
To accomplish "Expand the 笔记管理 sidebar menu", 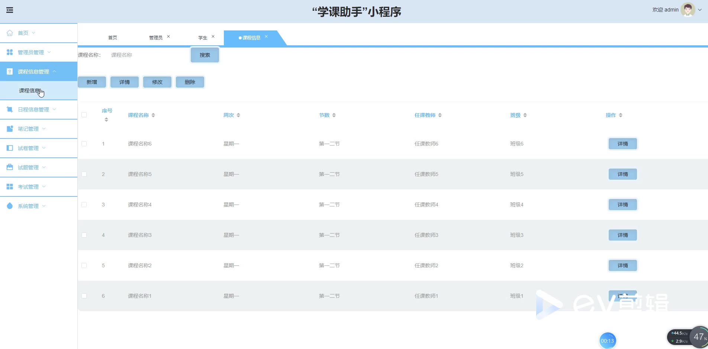I will coord(44,128).
